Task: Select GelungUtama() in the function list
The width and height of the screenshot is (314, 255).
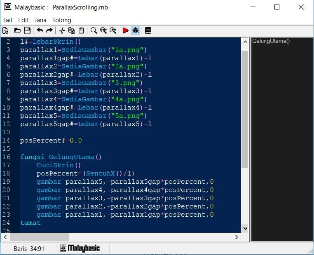Action: pyautogui.click(x=271, y=41)
